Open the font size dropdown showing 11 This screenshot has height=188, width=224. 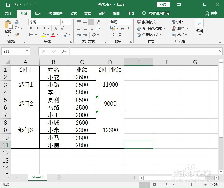point(69,22)
